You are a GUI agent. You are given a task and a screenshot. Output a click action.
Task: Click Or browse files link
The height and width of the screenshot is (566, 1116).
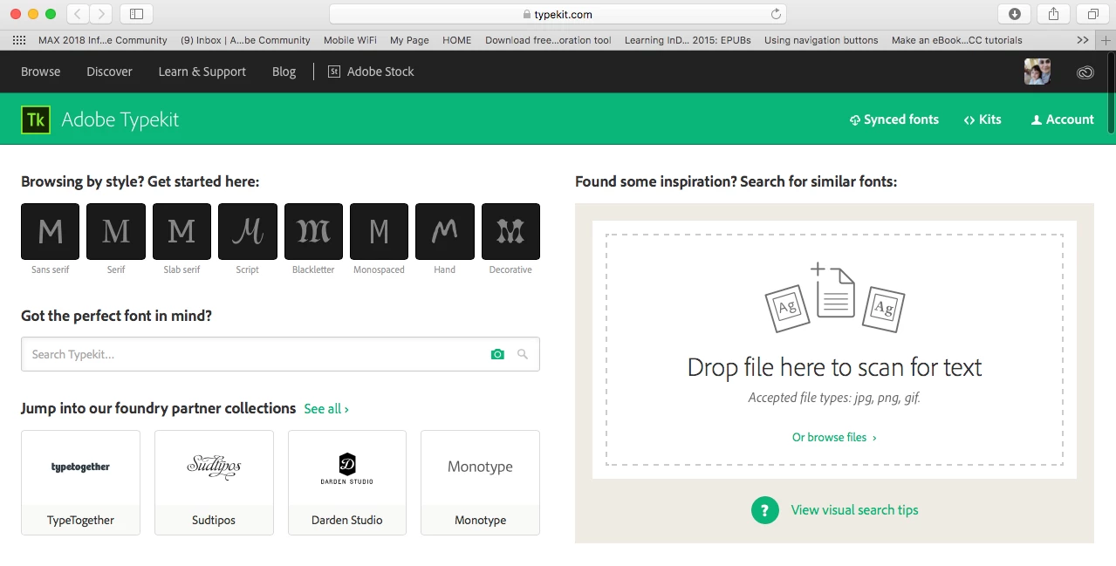coord(834,437)
